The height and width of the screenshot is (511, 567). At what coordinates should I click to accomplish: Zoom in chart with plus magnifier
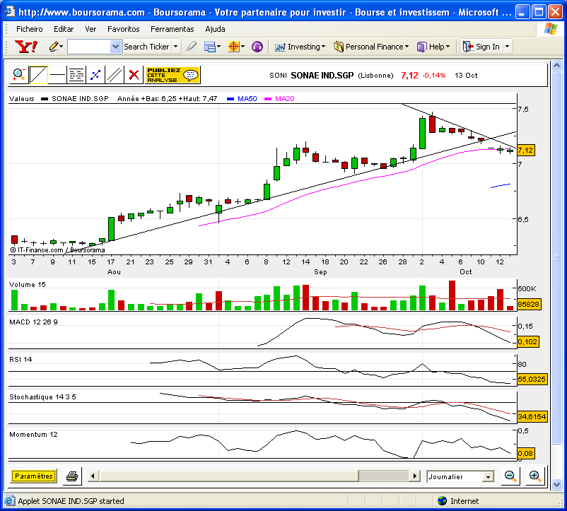coord(534,476)
